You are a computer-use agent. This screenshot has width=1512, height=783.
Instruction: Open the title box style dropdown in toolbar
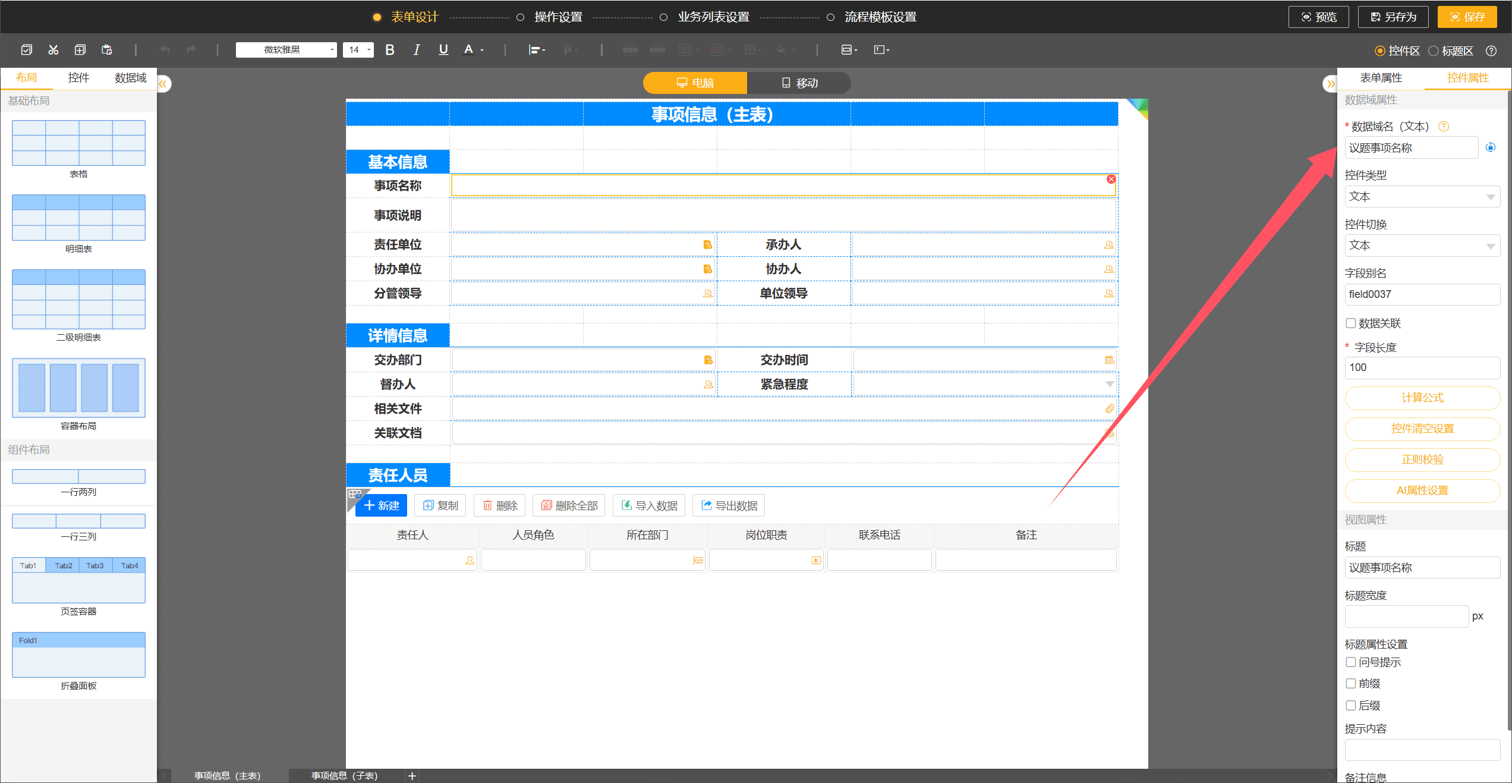pos(881,50)
